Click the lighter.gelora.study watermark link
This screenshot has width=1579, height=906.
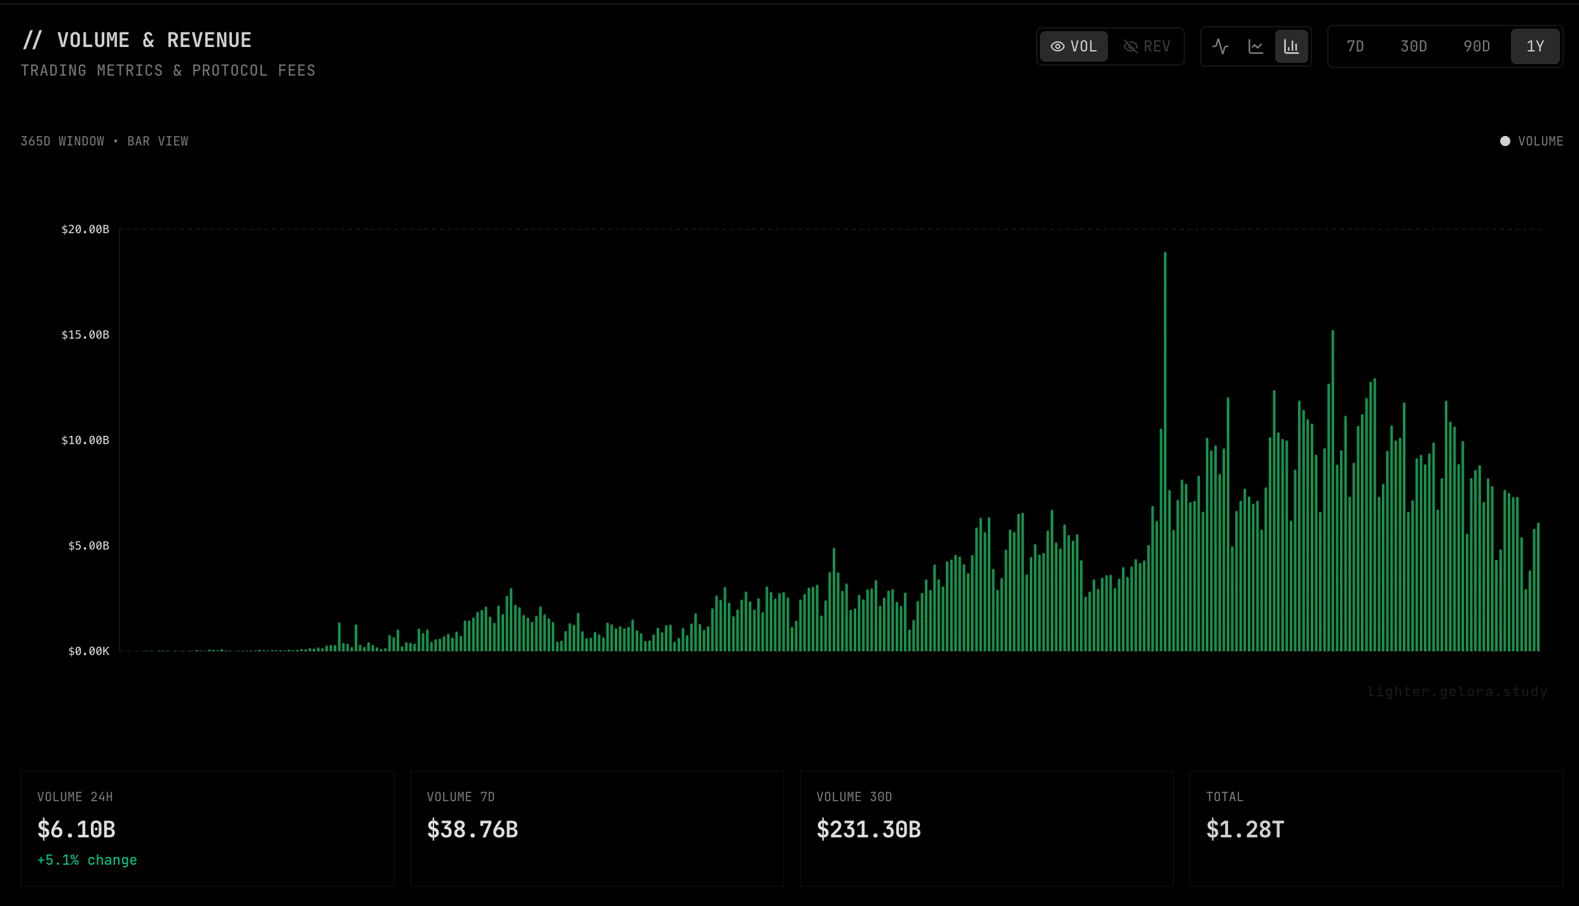pyautogui.click(x=1456, y=691)
